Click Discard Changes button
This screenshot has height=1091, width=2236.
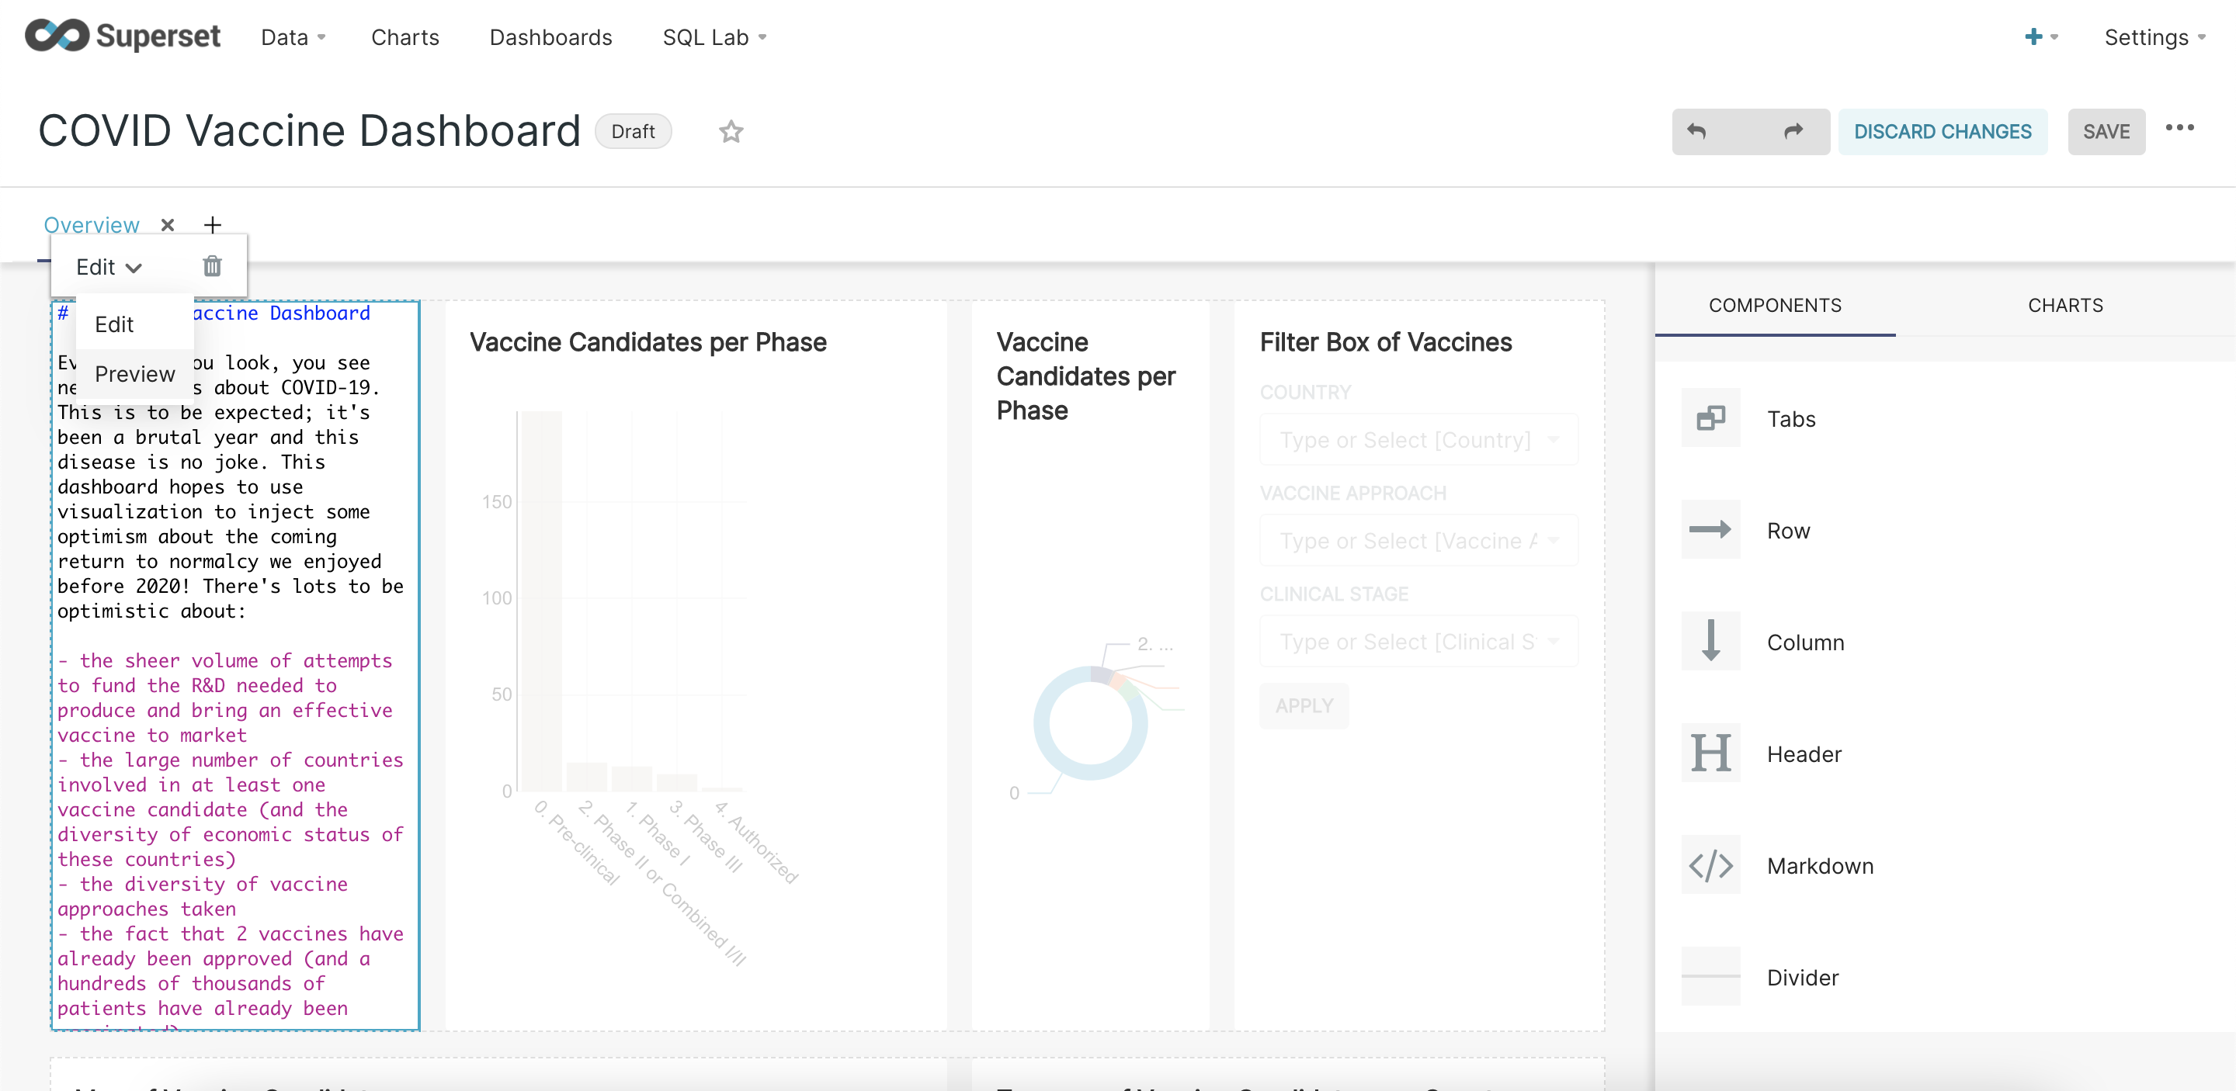point(1942,132)
